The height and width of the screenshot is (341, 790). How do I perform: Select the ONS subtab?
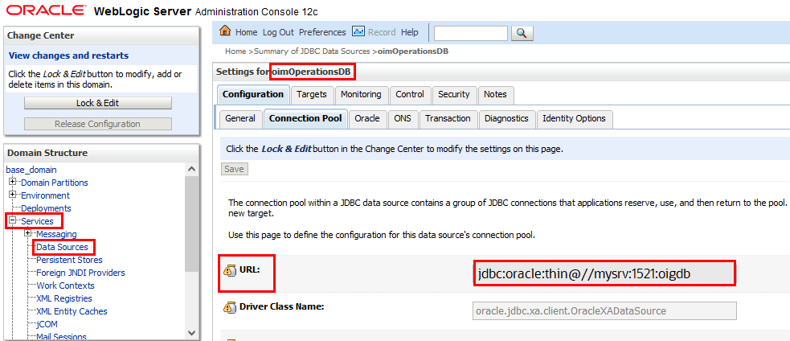pyautogui.click(x=403, y=118)
